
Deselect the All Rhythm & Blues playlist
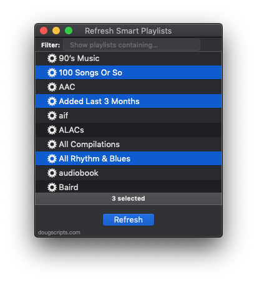click(128, 158)
